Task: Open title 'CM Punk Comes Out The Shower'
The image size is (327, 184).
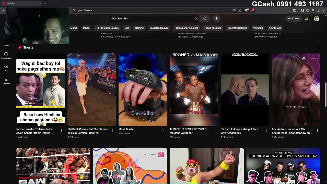Action: click(88, 131)
